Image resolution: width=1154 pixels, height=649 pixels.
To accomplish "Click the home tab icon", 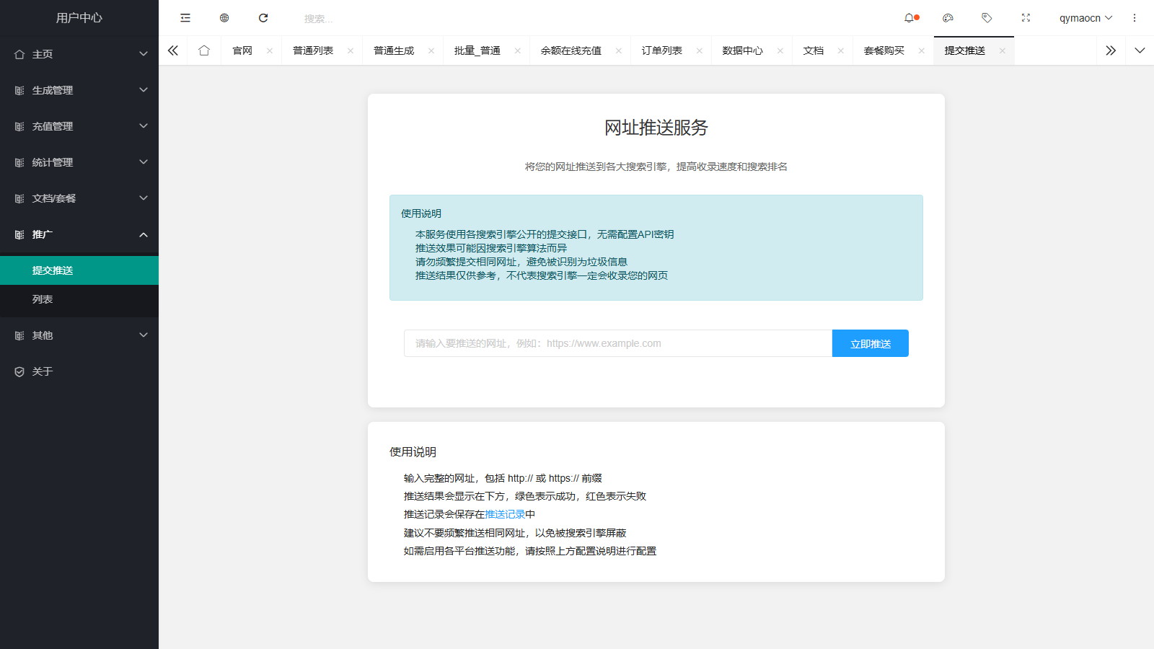I will pos(204,50).
